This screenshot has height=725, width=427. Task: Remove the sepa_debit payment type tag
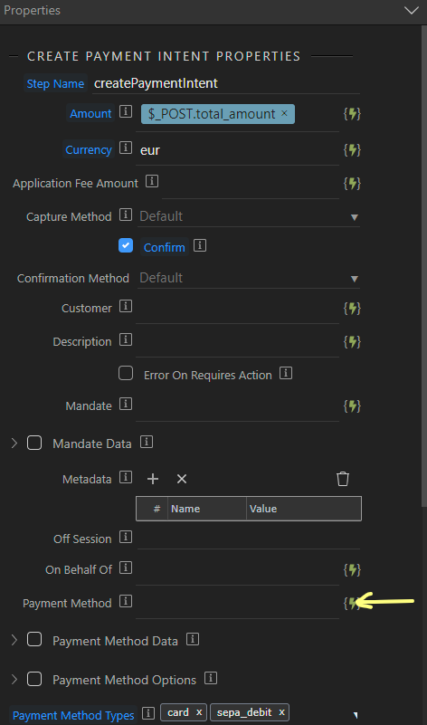pyautogui.click(x=281, y=712)
